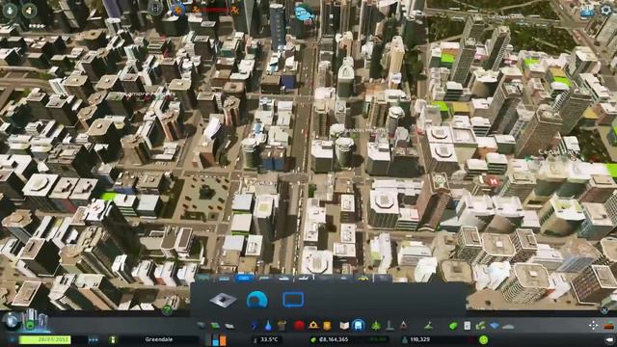
Task: Click the blue Chirper bird icon
Action: (305, 13)
